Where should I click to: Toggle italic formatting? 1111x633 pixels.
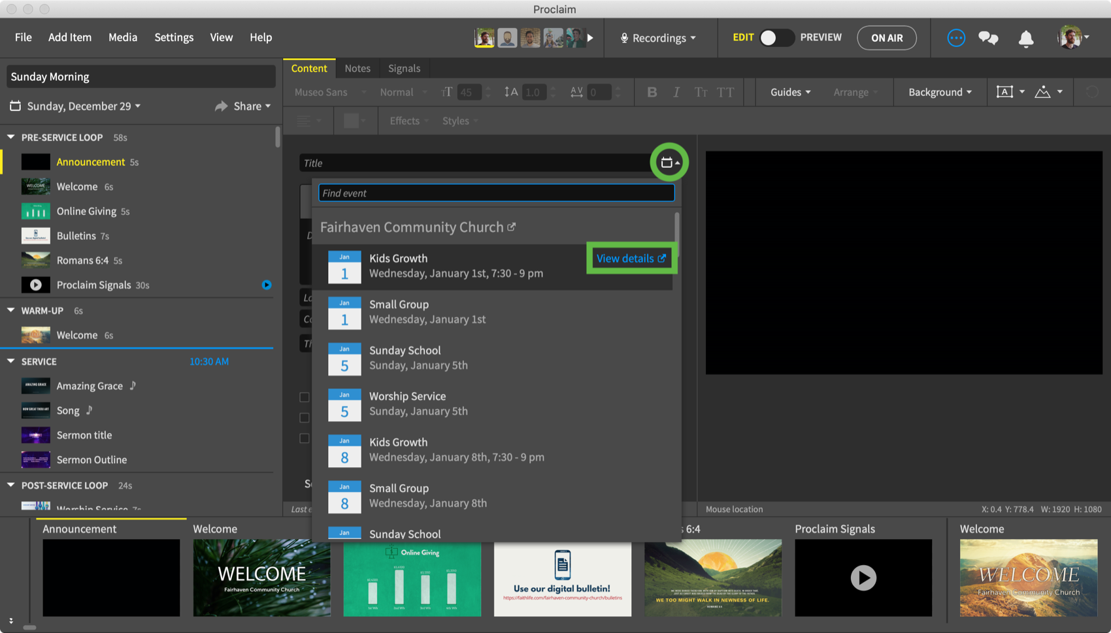click(676, 92)
